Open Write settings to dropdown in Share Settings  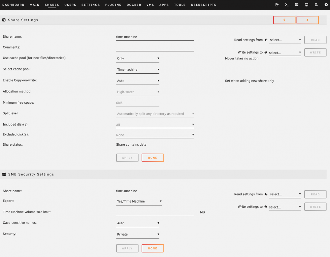285,53
